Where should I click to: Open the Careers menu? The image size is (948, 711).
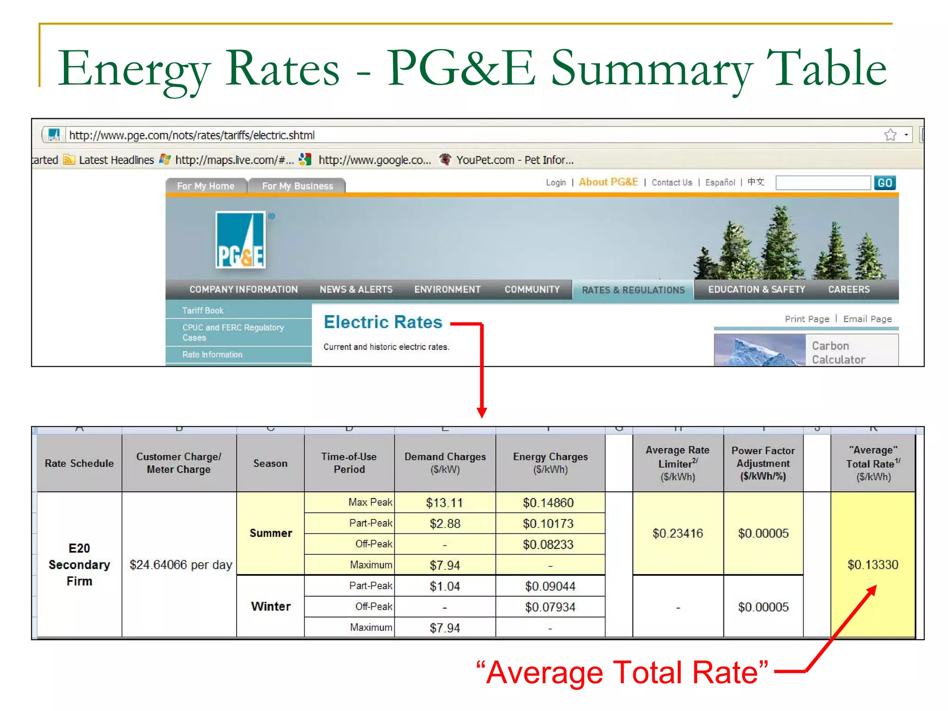tap(848, 289)
